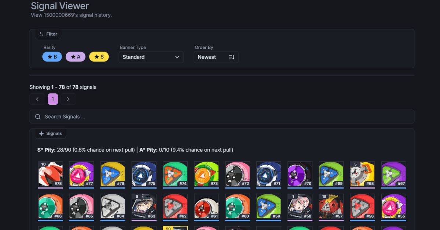This screenshot has height=230, width=440.
Task: Go to the previous page arrow
Action: [x=37, y=99]
